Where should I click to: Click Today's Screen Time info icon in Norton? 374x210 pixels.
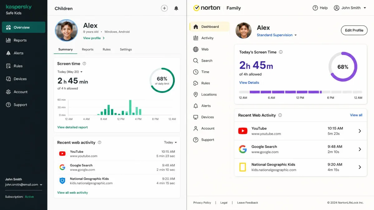[x=280, y=52]
